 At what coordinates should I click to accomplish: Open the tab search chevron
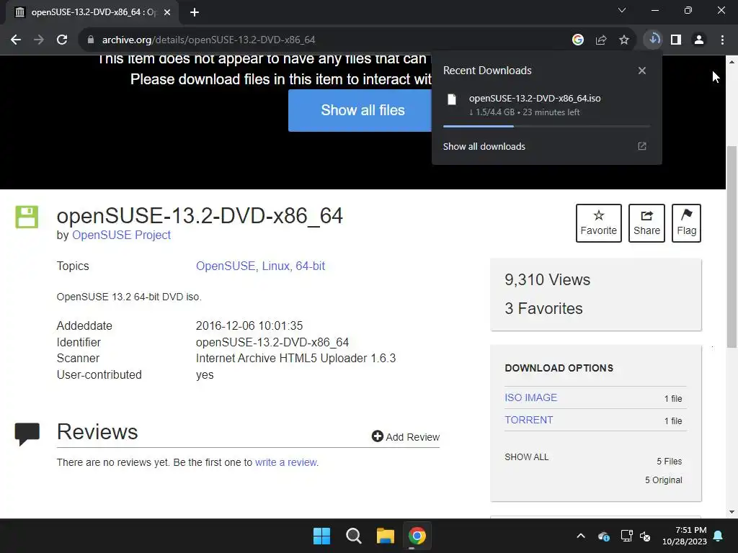(622, 10)
